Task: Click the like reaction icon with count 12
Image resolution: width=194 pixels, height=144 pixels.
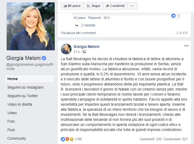Action: click(174, 16)
